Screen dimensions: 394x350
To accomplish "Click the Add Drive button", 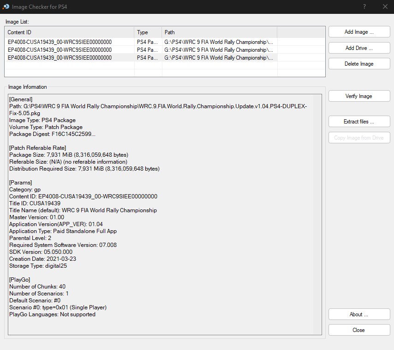I will coord(359,48).
